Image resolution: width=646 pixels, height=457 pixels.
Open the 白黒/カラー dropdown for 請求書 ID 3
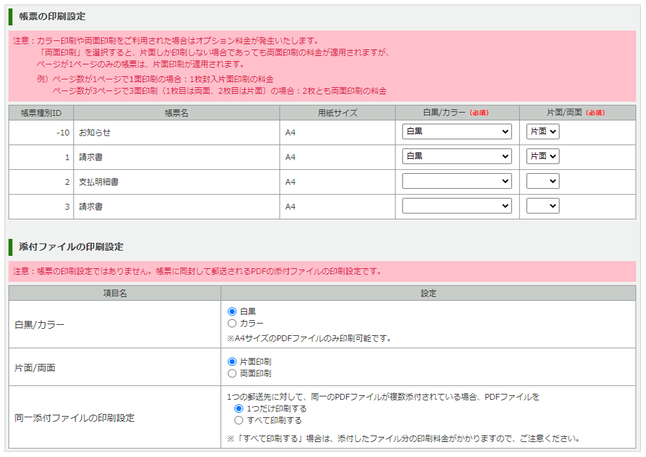[457, 206]
